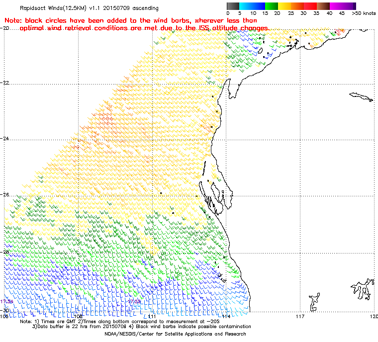This screenshot has width=378, height=342.
Task: Click the small land outline right of 117 at the bottom
Action: 314,302
